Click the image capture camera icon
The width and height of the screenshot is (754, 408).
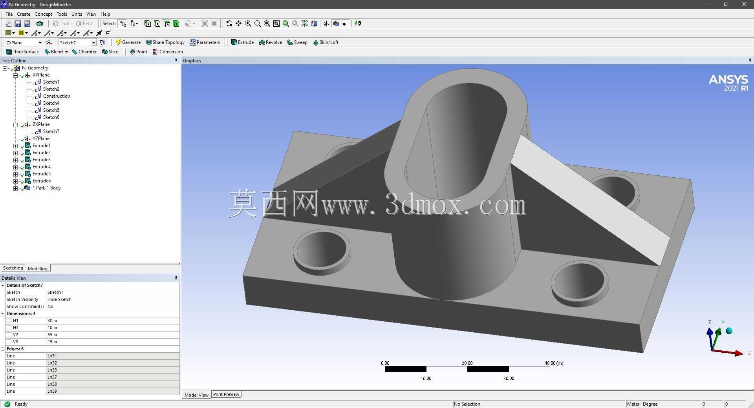(40, 24)
